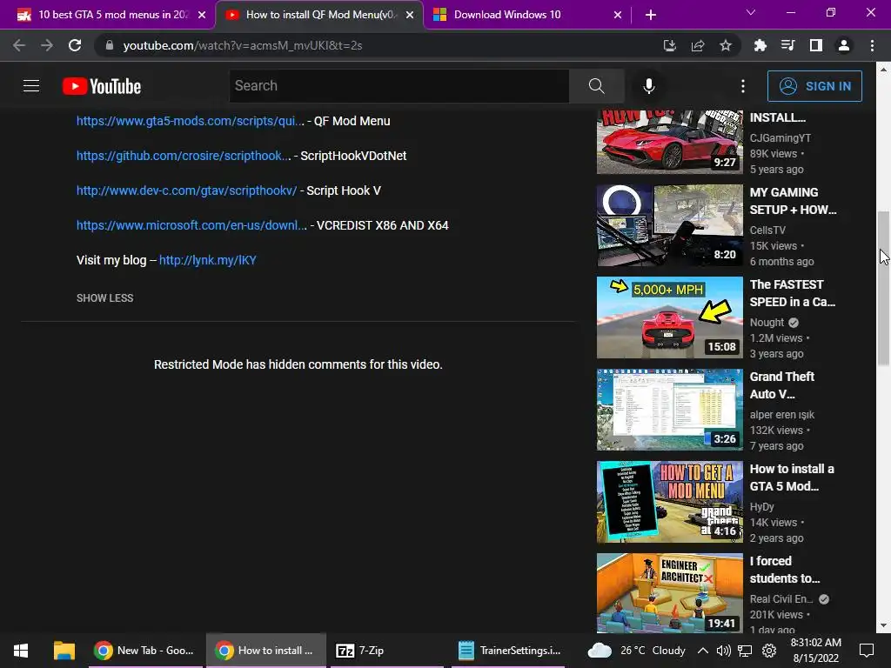Open the dev-c.com scripthookv link
This screenshot has width=891, height=668.
[x=186, y=190]
